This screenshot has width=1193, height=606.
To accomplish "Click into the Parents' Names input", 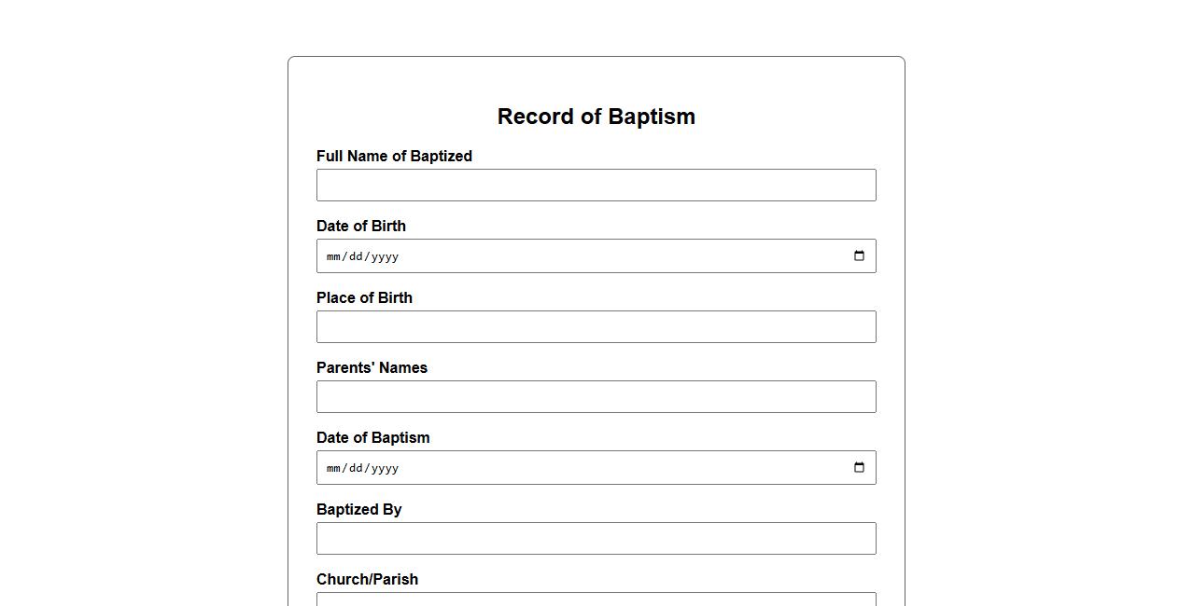I will 596,397.
